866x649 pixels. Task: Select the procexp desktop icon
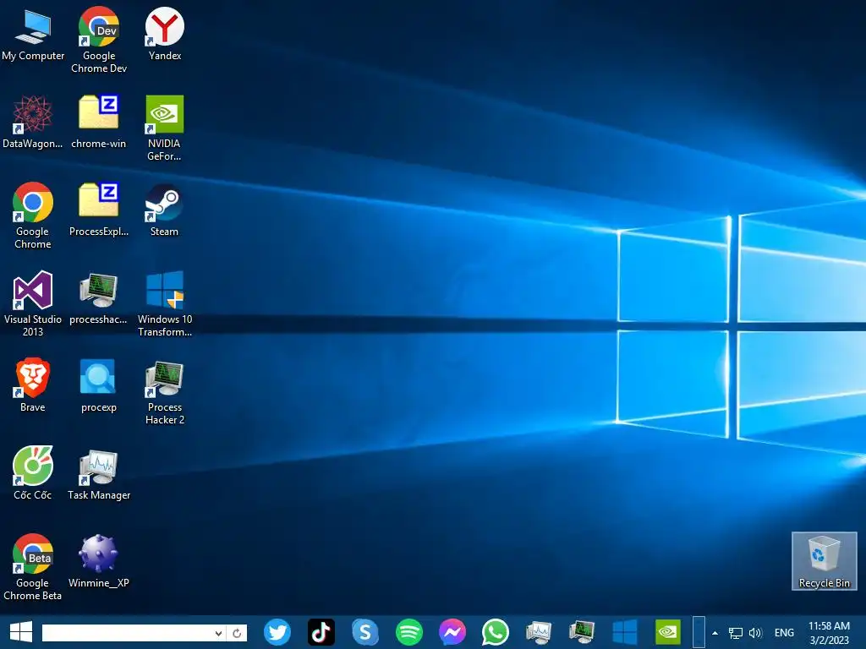tap(99, 385)
